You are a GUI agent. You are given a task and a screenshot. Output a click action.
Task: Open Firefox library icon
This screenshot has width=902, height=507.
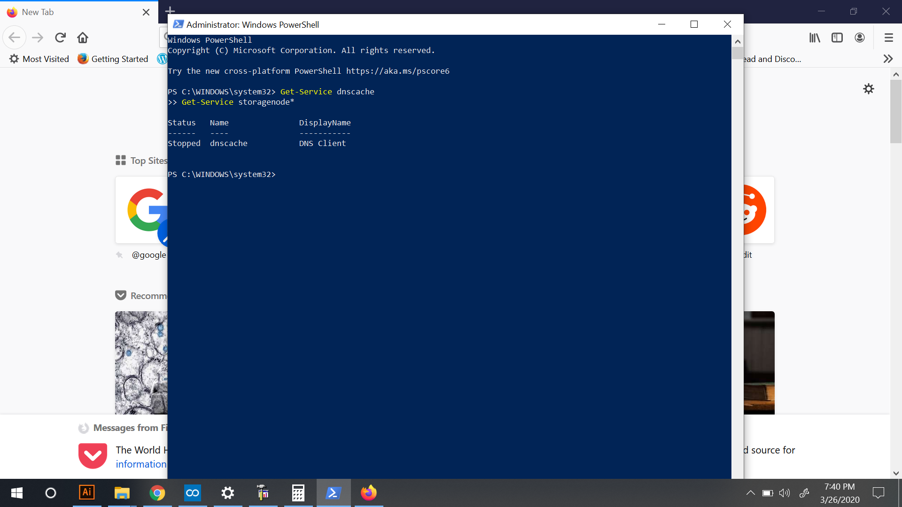pyautogui.click(x=815, y=38)
